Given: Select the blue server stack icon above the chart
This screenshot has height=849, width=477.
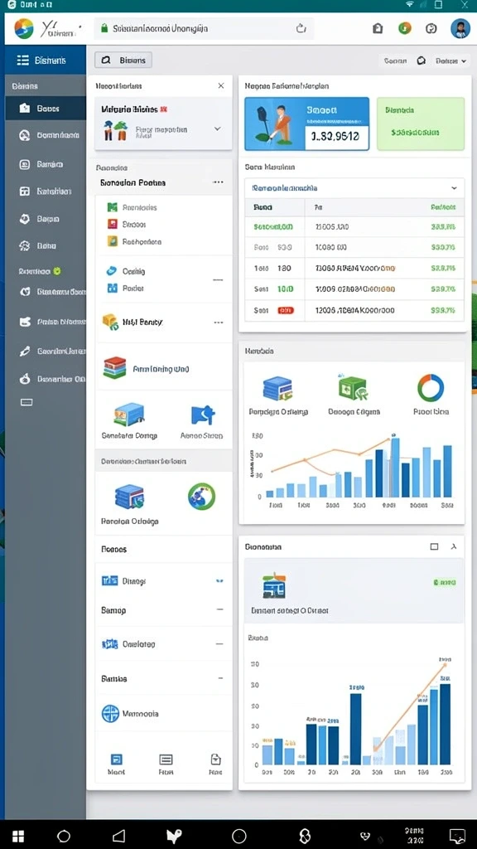Looking at the screenshot, I should point(277,388).
